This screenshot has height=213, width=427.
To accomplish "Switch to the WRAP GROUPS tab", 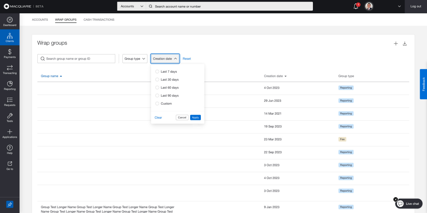I will pyautogui.click(x=66, y=20).
